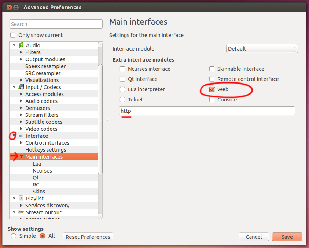Collapse the Main interfaces tree node
Viewport: 309px width, 248px height.
(21, 157)
